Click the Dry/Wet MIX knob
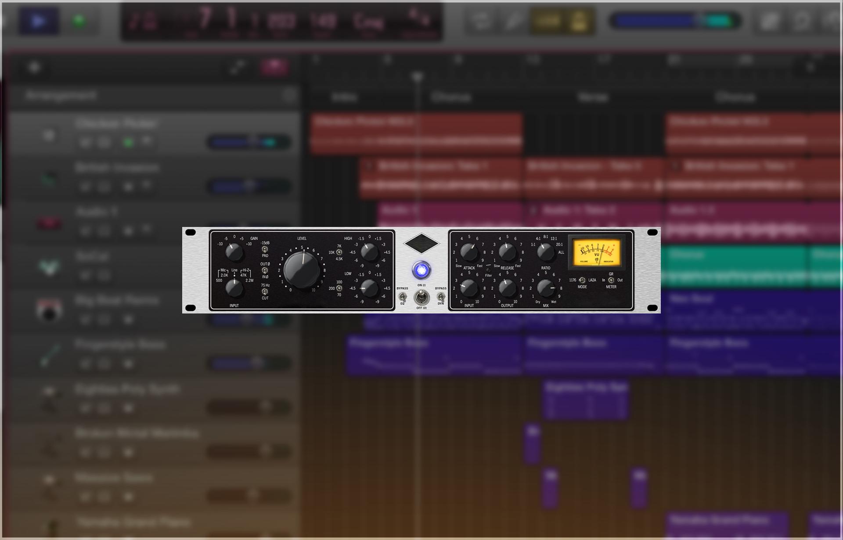Viewport: 843px width, 540px height. 546,288
